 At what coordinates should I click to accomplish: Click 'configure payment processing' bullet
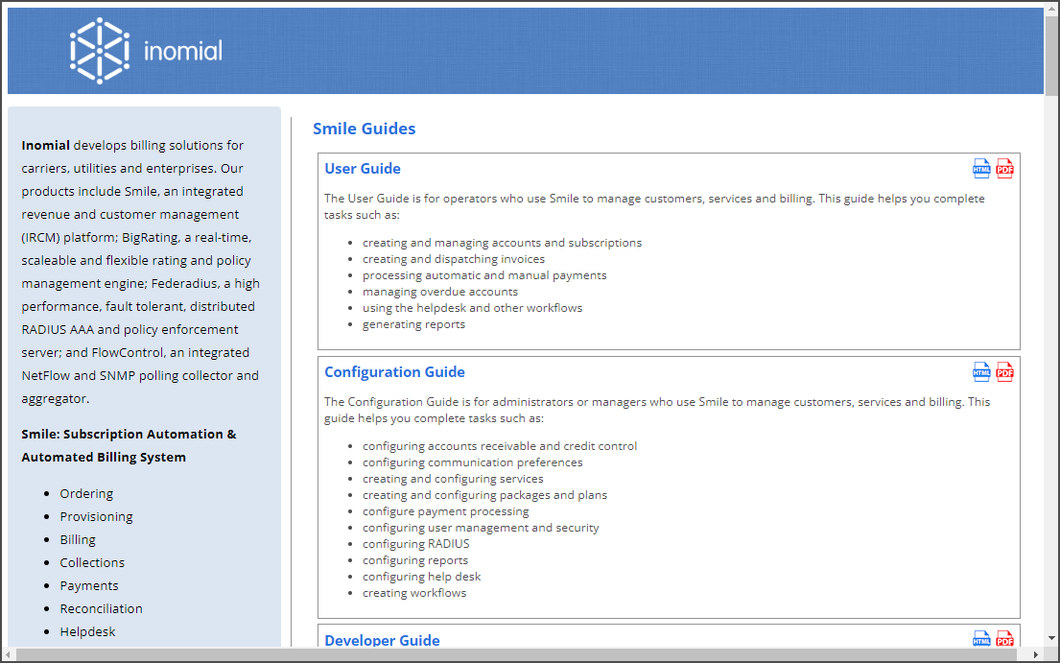[x=445, y=511]
